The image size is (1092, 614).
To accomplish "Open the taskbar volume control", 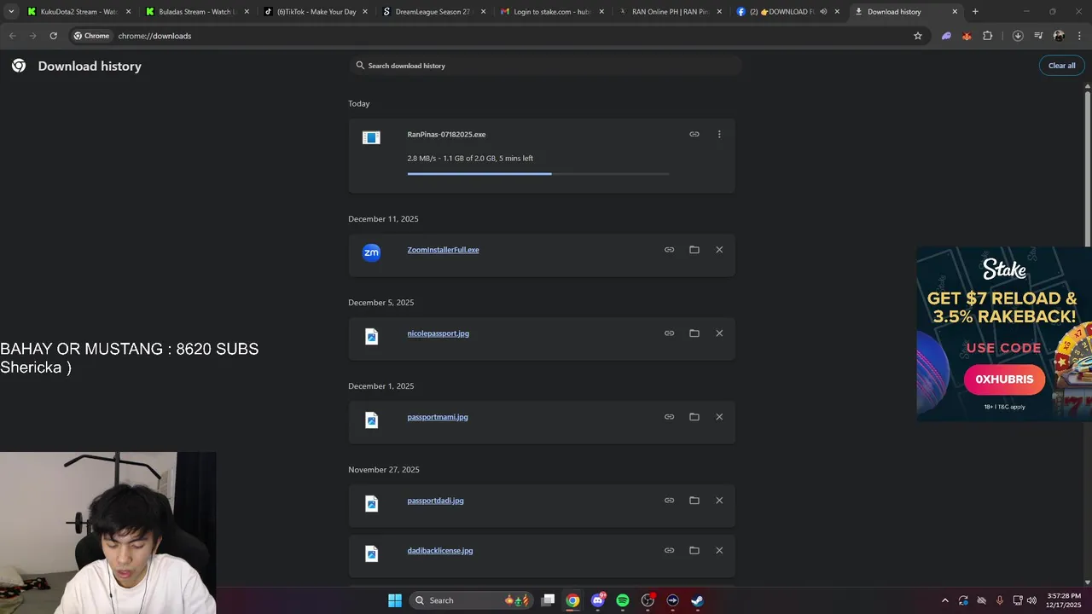I will pos(1032,600).
